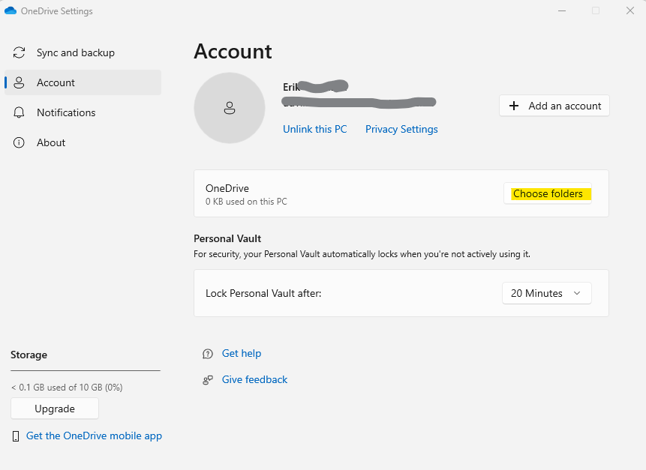Image resolution: width=646 pixels, height=470 pixels.
Task: Click the Upgrade storage button
Action: point(55,409)
